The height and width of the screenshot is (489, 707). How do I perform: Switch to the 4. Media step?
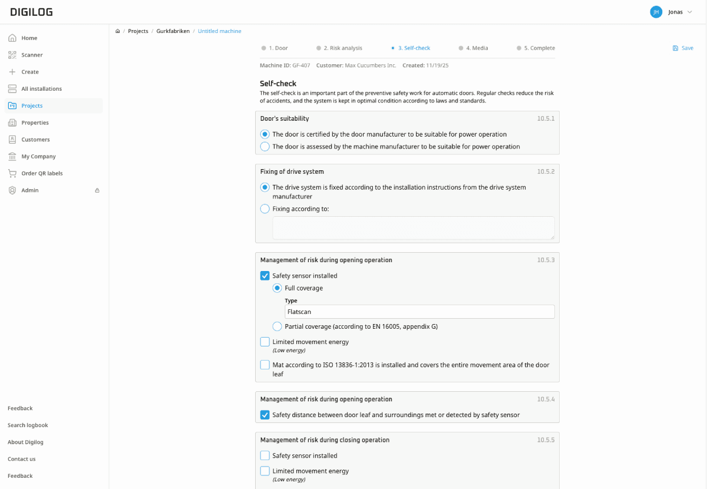point(474,48)
